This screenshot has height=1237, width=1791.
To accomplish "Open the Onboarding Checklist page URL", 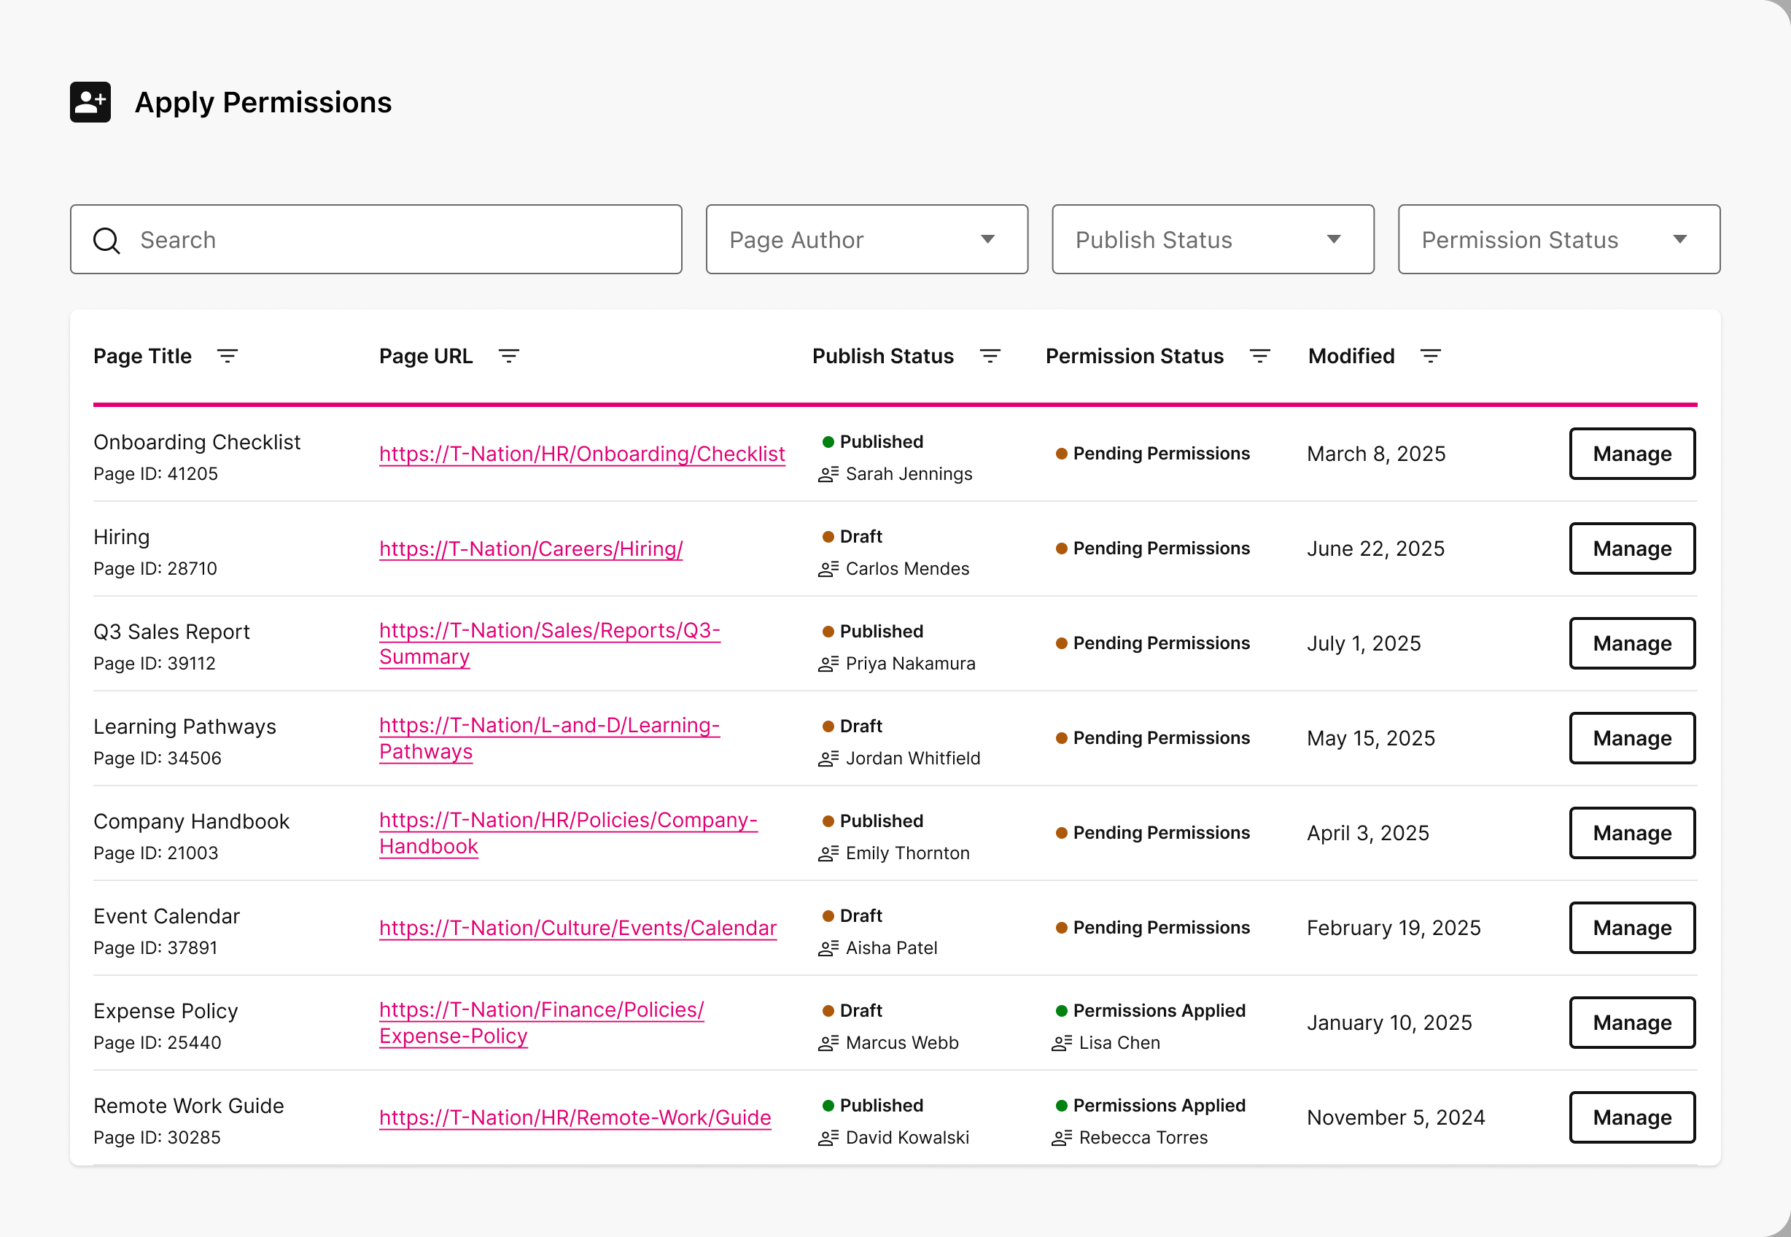I will (581, 454).
